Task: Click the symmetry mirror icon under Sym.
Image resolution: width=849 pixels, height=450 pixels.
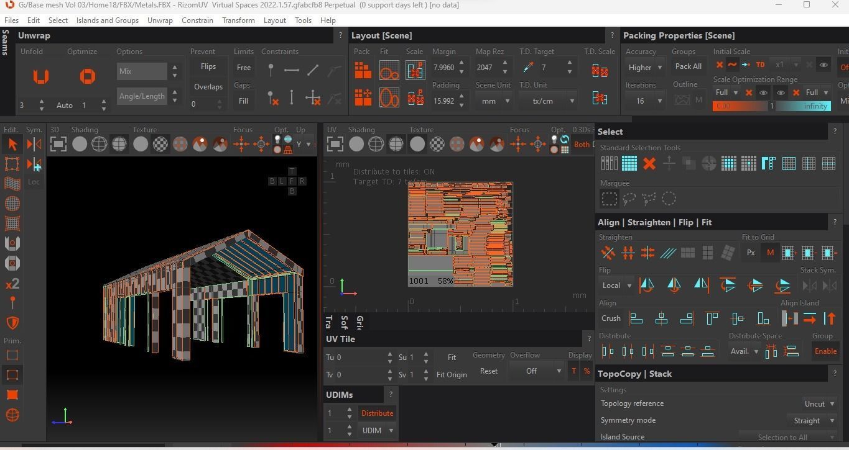Action: click(34, 145)
